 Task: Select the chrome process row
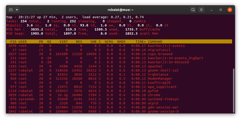point(119,95)
